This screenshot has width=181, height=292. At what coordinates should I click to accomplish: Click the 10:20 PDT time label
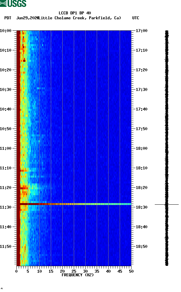[6, 70]
